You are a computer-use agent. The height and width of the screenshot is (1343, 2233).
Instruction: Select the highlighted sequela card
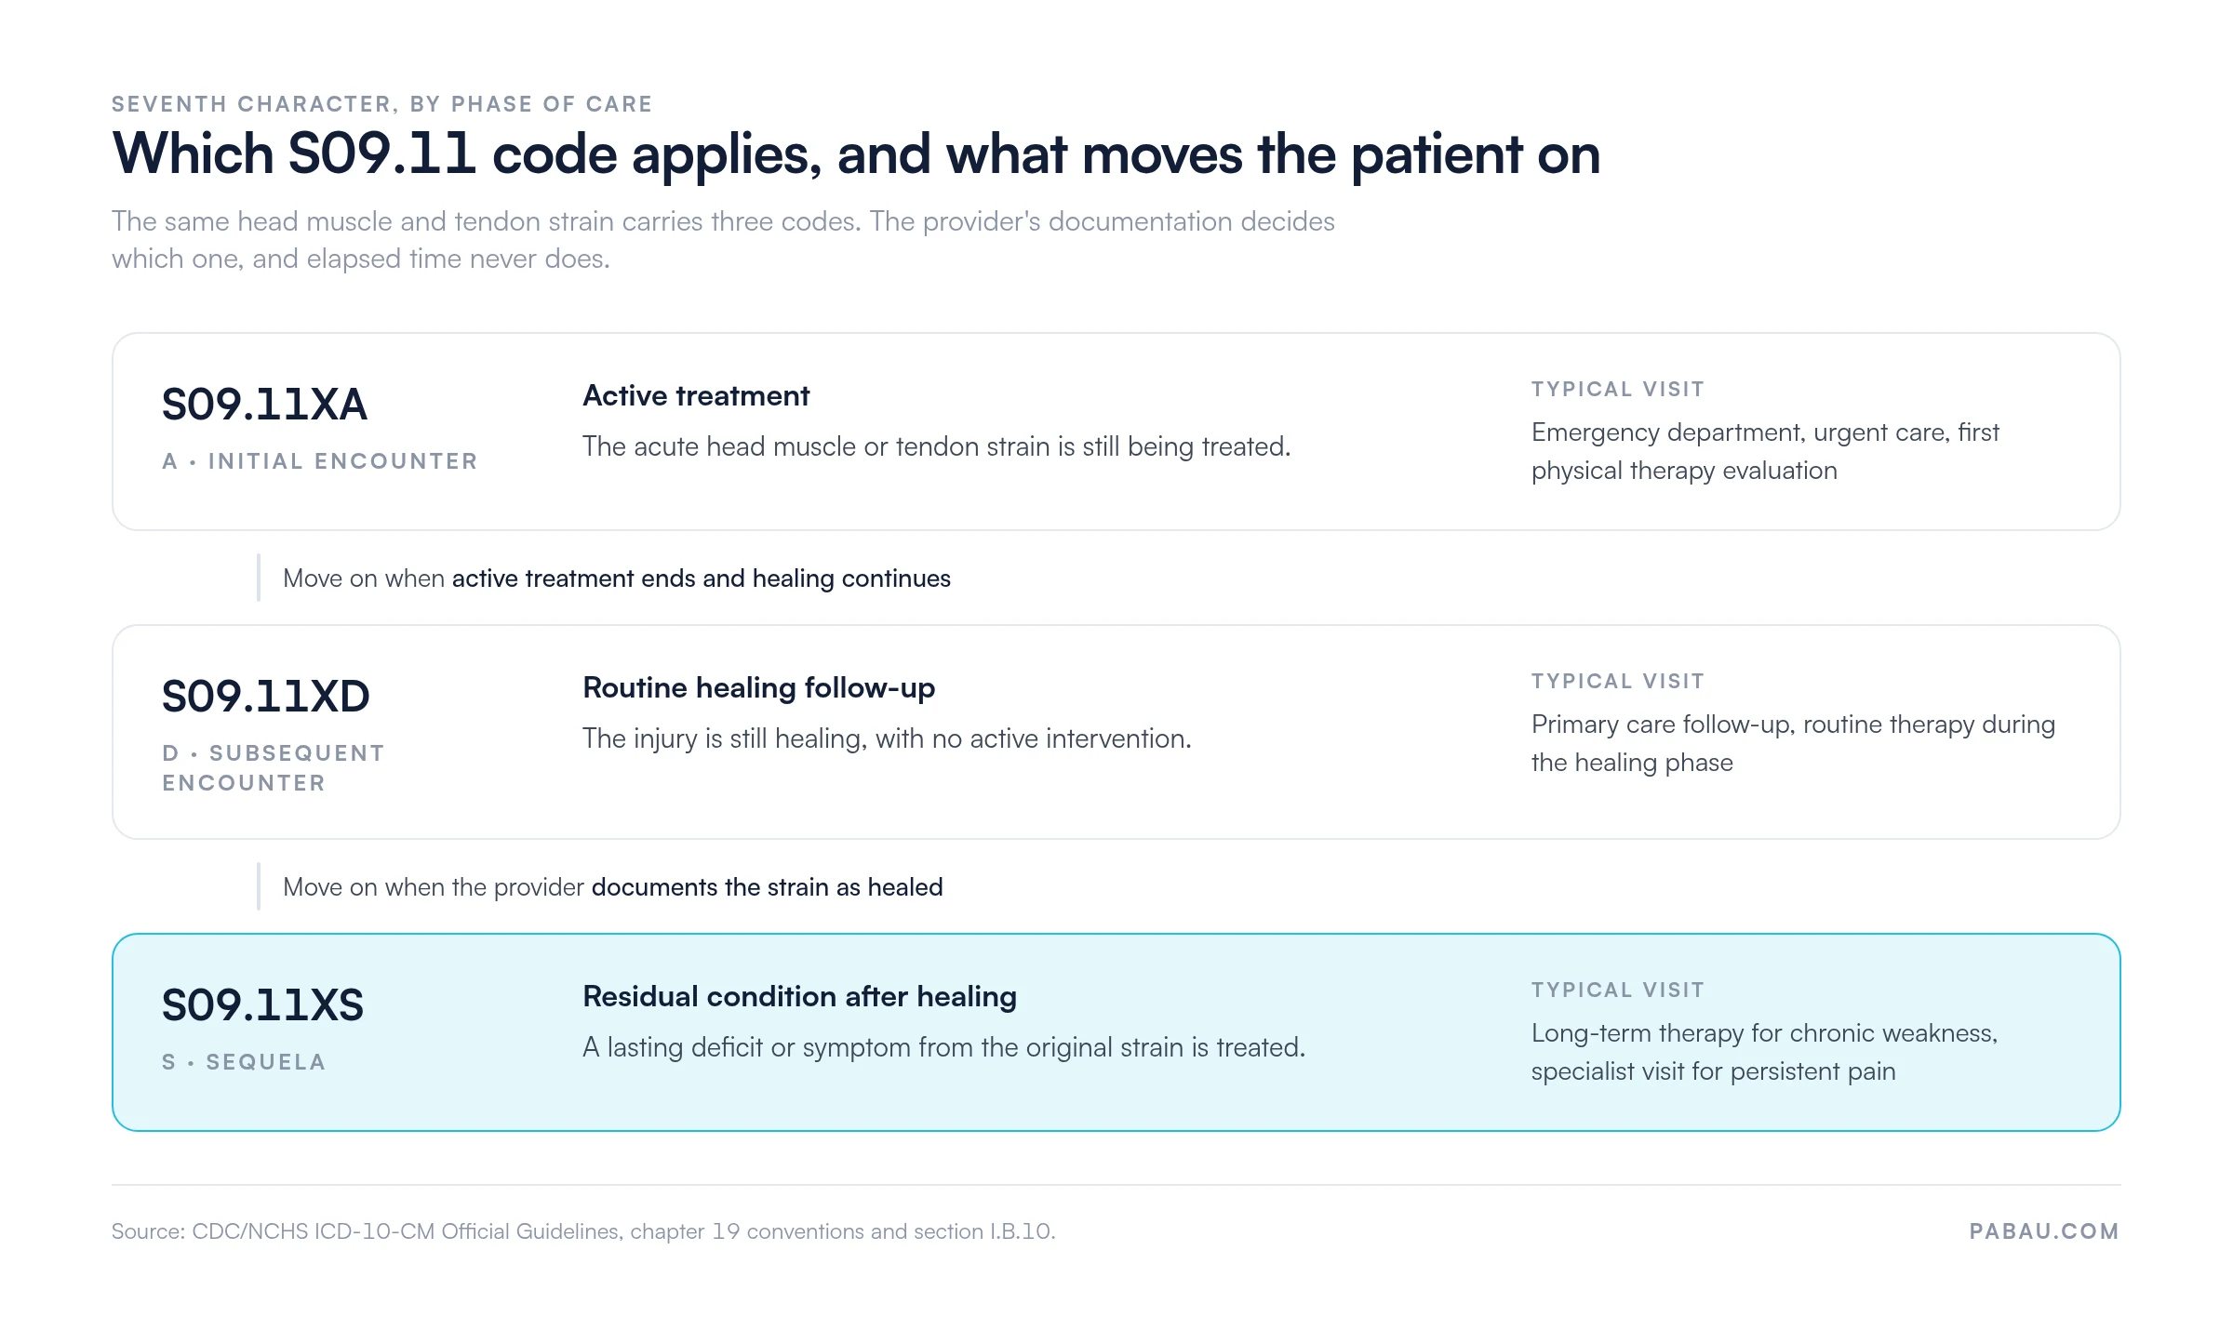[1116, 1032]
